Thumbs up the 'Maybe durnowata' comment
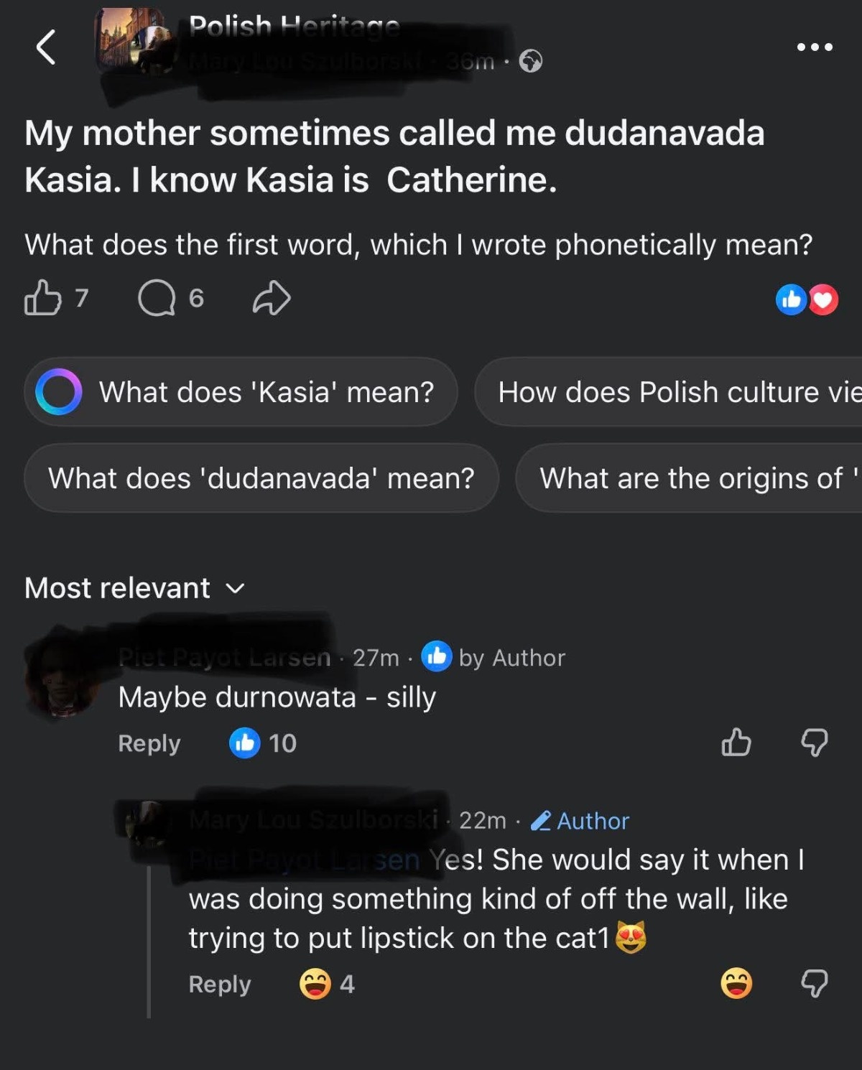This screenshot has height=1070, width=862. (x=736, y=743)
